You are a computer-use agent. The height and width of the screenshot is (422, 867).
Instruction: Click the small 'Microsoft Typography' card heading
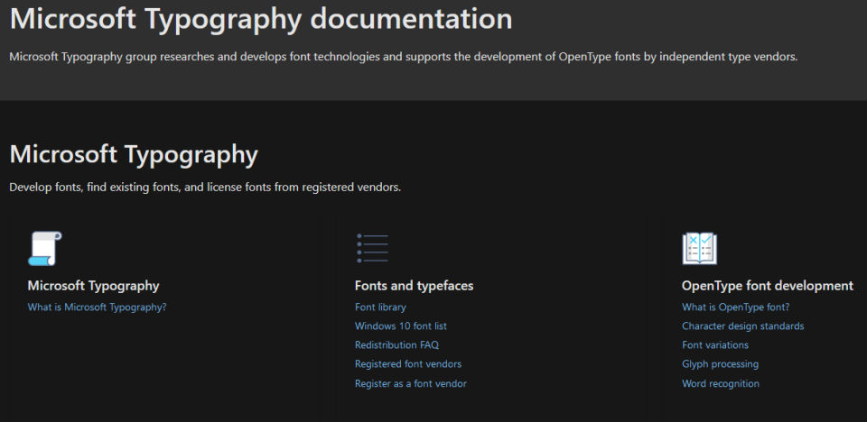93,286
